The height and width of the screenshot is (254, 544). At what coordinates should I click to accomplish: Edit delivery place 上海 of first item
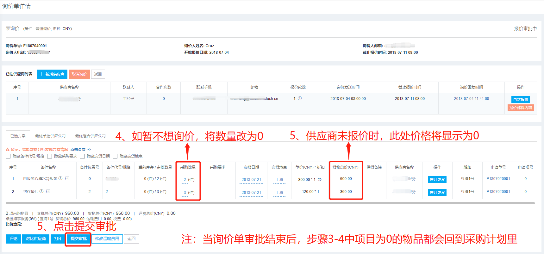click(279, 179)
